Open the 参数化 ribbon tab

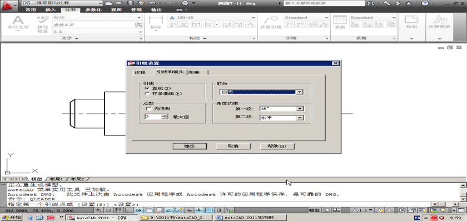pos(93,10)
